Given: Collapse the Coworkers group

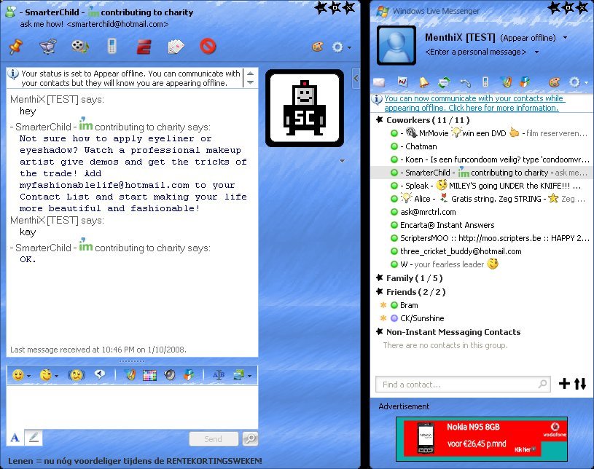Looking at the screenshot, I should coord(379,120).
